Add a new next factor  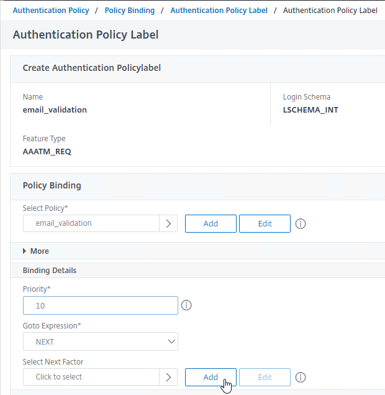[x=211, y=378]
